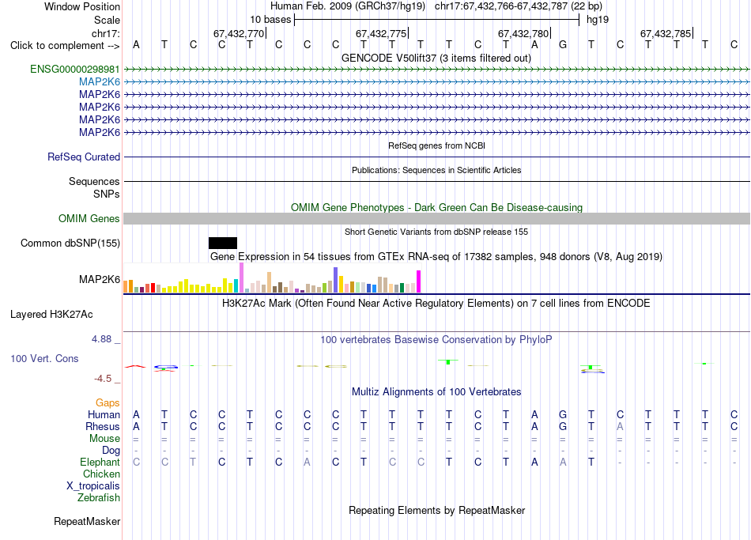Click the Scale label

point(108,20)
